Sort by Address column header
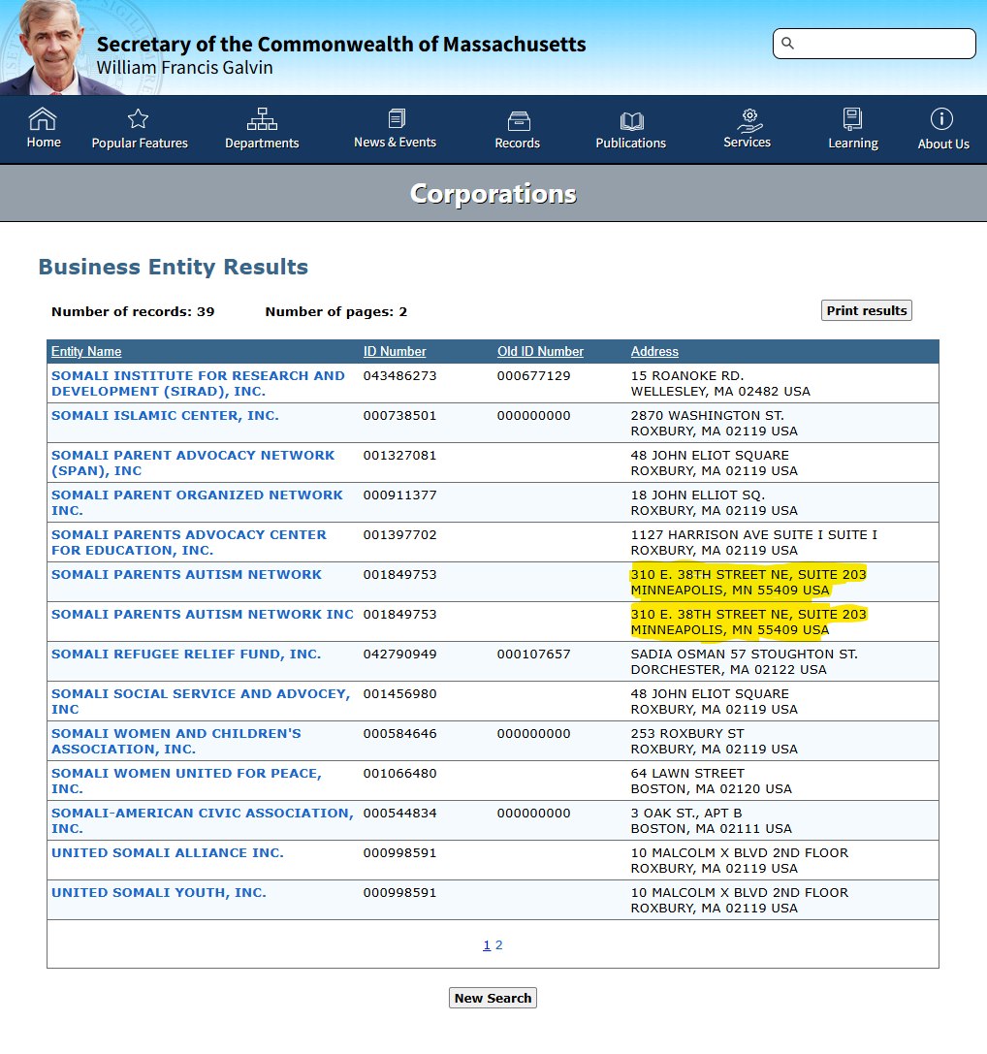Viewport: 987px width, 1054px height. [x=654, y=352]
